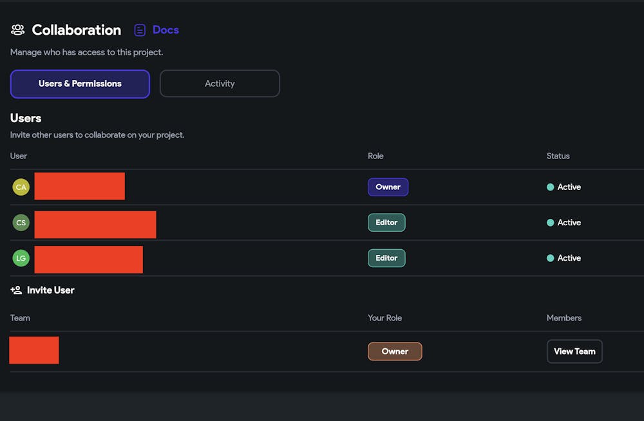Click the CS user avatar
This screenshot has width=644, height=421.
point(21,223)
